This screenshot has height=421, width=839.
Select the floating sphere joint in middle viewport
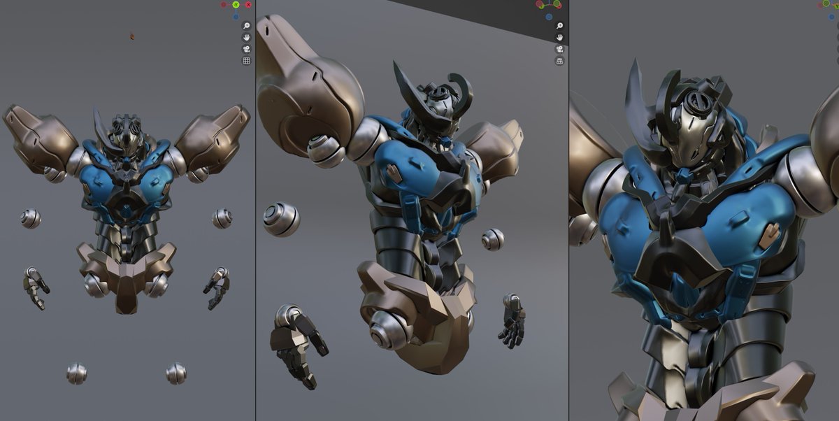(x=282, y=220)
